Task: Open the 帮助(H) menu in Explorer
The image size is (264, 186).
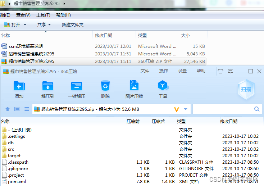Action: click(x=63, y=15)
